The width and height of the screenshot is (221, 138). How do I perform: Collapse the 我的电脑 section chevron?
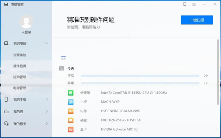coord(47,43)
